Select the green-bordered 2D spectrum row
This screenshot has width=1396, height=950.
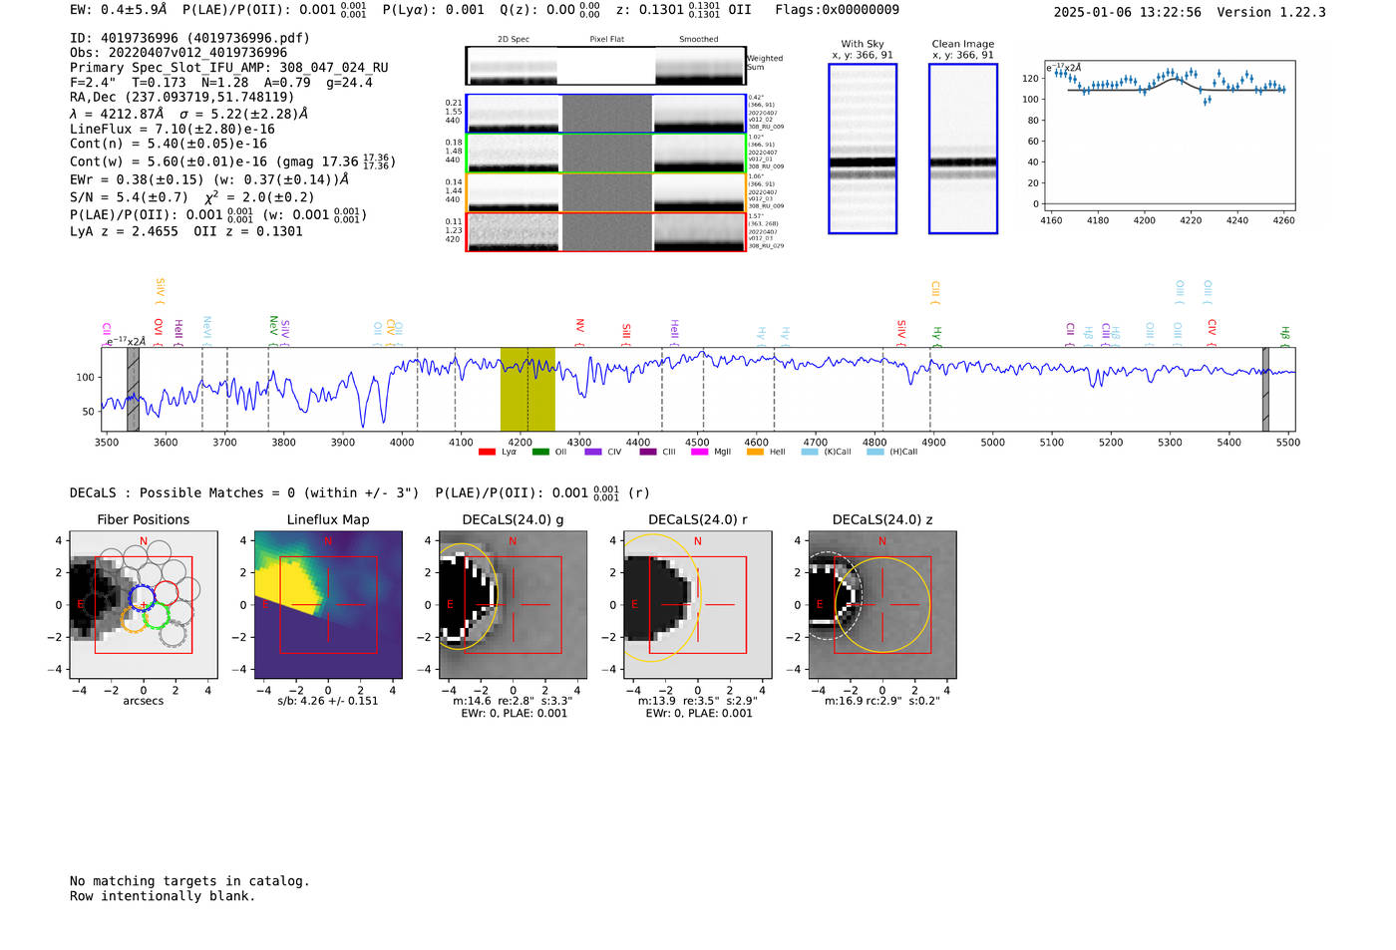coord(606,154)
